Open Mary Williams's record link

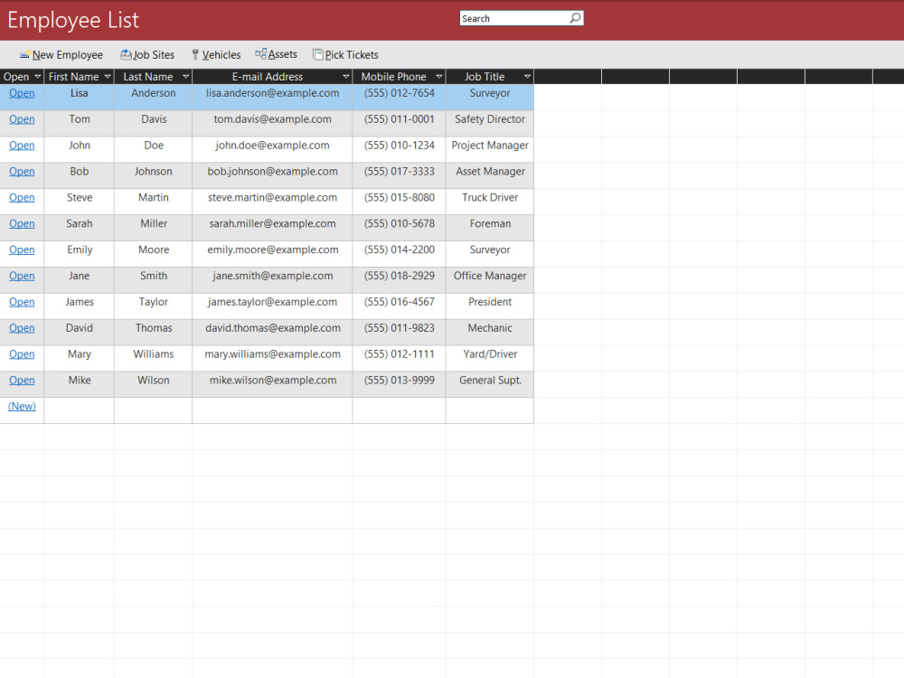point(22,354)
